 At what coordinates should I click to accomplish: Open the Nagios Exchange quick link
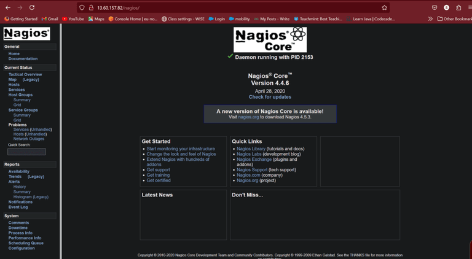coord(254,160)
